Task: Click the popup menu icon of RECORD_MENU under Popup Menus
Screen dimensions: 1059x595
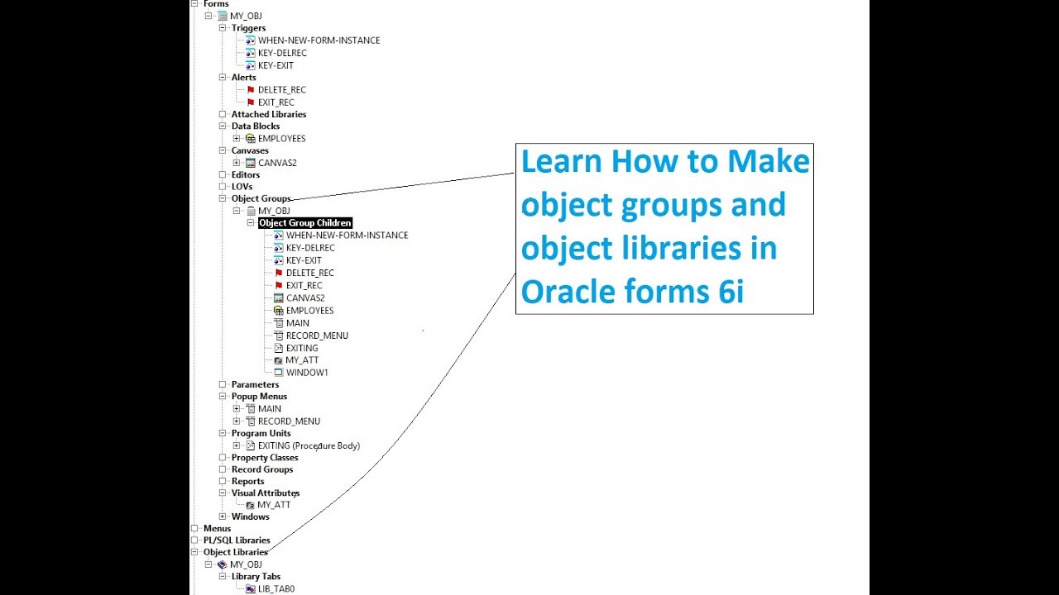Action: pos(251,421)
